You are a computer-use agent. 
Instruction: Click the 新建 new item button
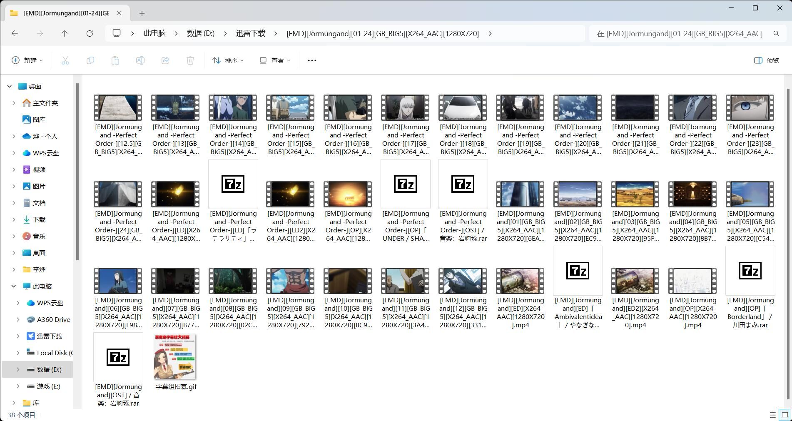(27, 60)
